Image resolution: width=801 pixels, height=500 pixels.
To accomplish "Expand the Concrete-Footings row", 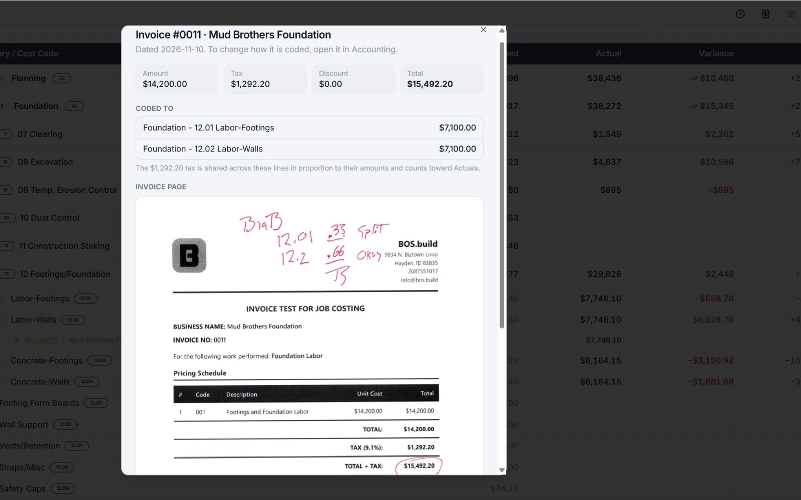I will point(3,360).
